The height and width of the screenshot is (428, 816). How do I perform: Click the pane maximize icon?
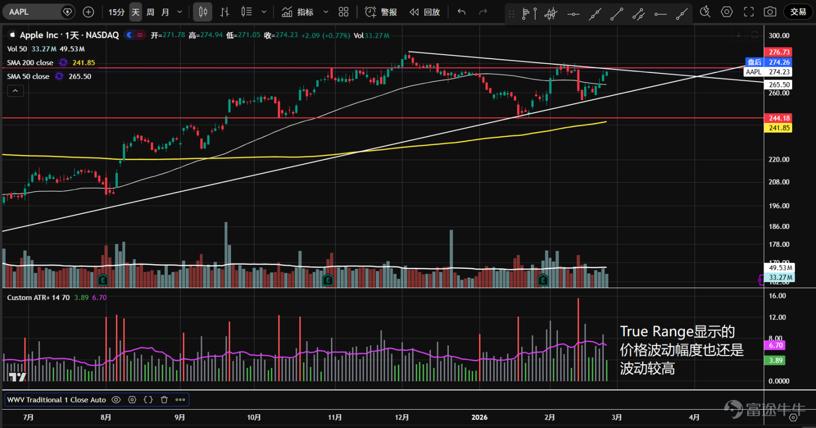(755, 35)
